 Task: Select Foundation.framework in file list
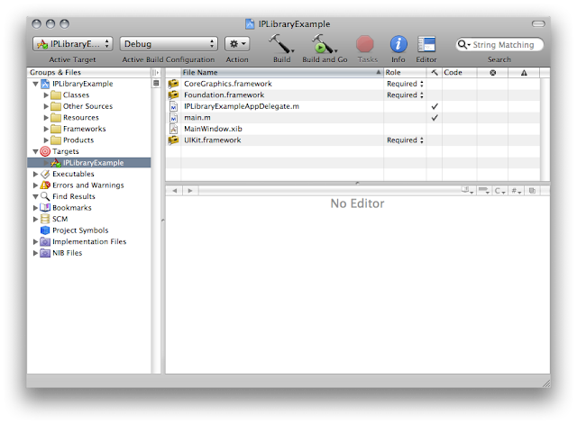pos(224,95)
